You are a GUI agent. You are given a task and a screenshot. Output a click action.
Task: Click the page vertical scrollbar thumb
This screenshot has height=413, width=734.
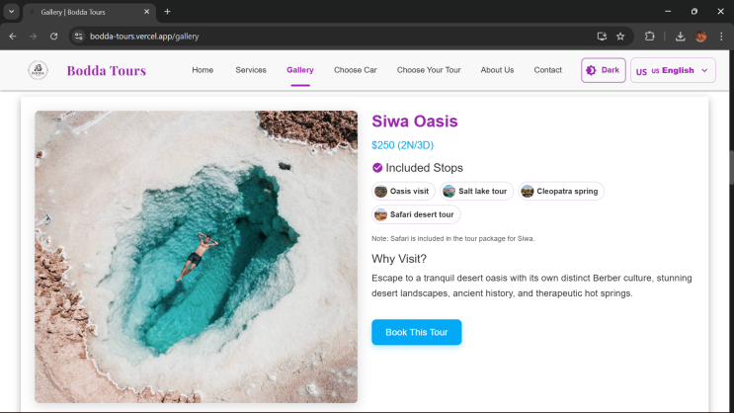(x=731, y=167)
